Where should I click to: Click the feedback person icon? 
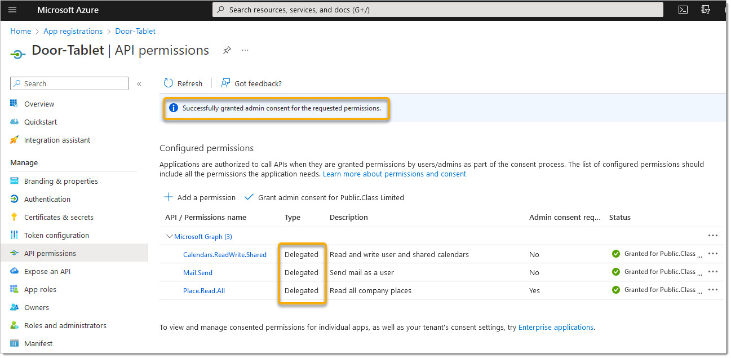click(x=225, y=83)
